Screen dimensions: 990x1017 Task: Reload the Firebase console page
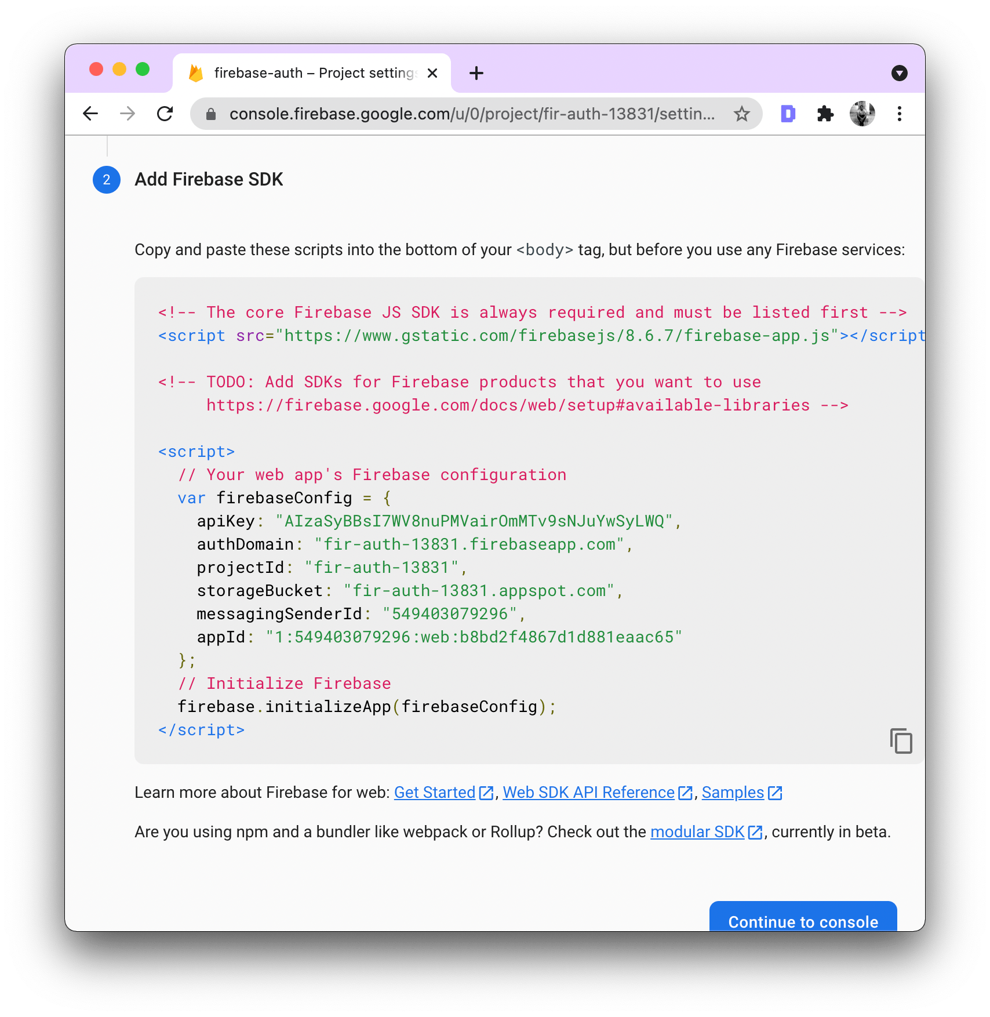(165, 114)
